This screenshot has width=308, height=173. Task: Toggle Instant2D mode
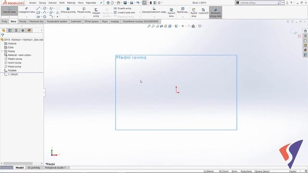click(203, 12)
